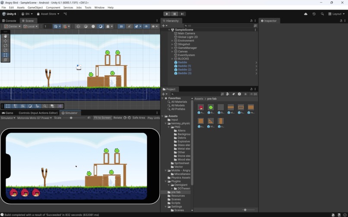Select Main Camera in Hierarchy
Screen dimensions: 348x217
[187, 34]
